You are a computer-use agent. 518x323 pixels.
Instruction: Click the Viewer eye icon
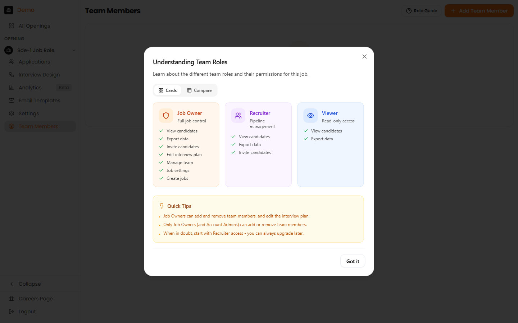[310, 116]
